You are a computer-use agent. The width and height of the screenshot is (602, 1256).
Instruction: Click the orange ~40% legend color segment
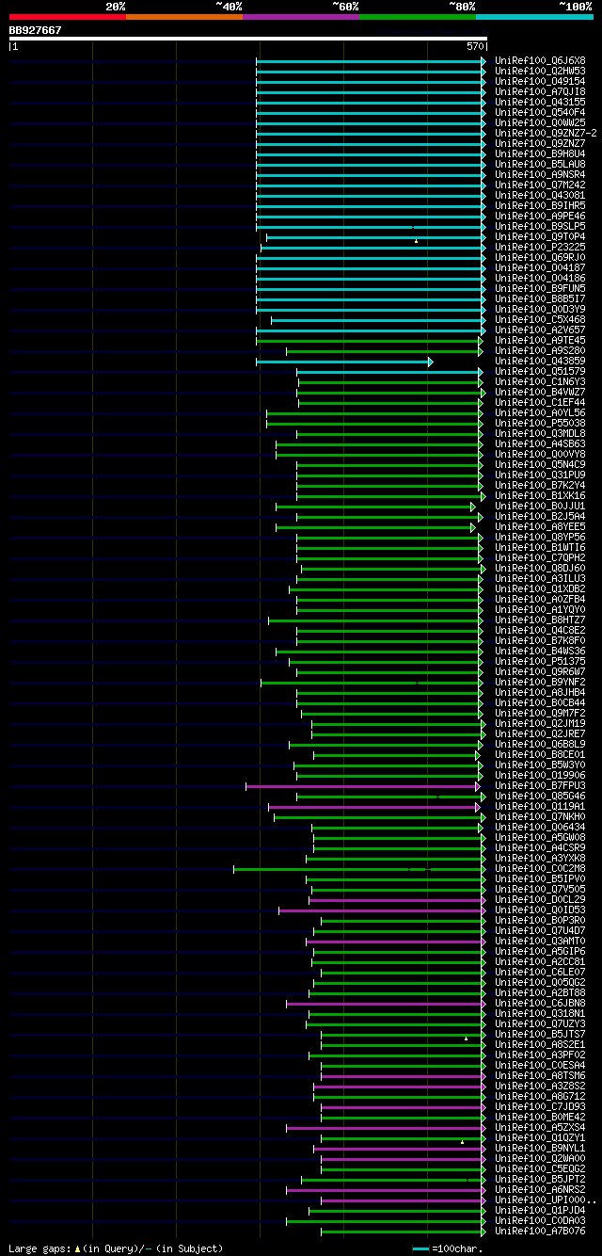(183, 17)
